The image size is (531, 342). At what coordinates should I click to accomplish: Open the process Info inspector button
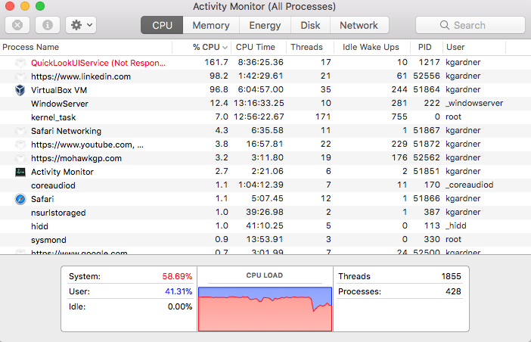pyautogui.click(x=48, y=25)
